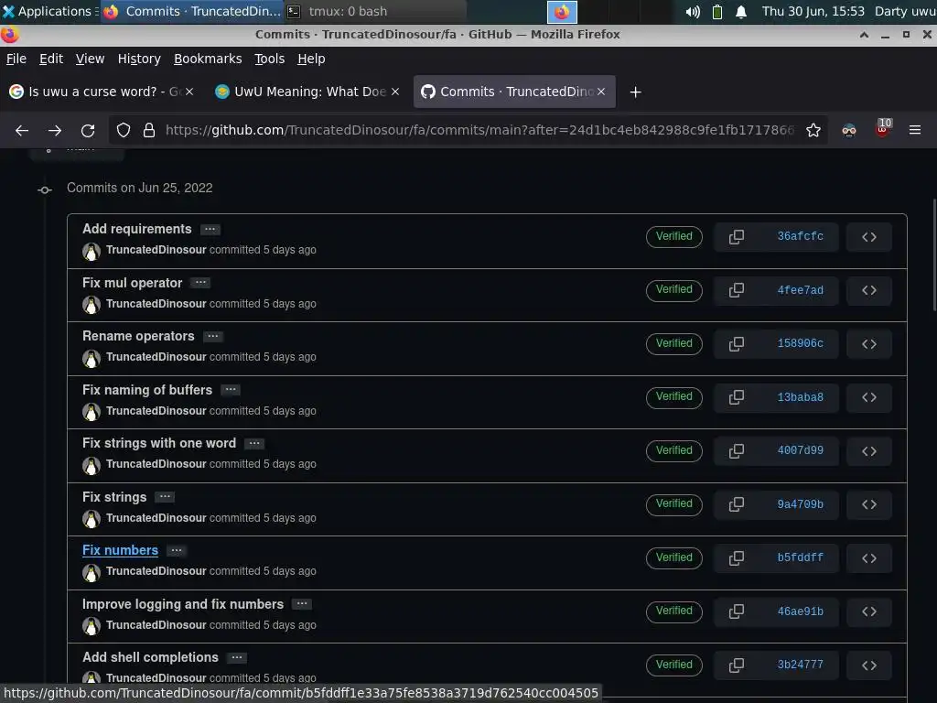Image resolution: width=937 pixels, height=703 pixels.
Task: Open TruncatedDinosaur avatar on Add requirements commit
Action: click(x=91, y=251)
